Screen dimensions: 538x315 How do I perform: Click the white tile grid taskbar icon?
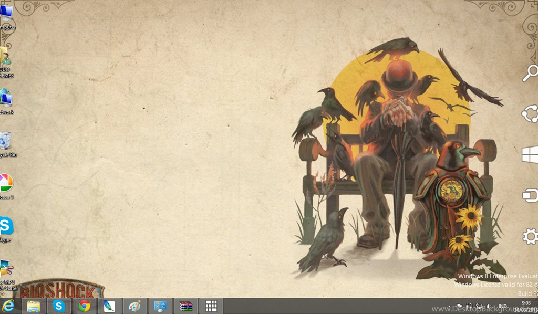click(211, 306)
